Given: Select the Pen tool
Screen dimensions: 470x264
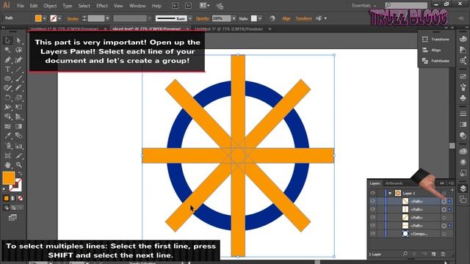Looking at the screenshot, I should [8, 59].
